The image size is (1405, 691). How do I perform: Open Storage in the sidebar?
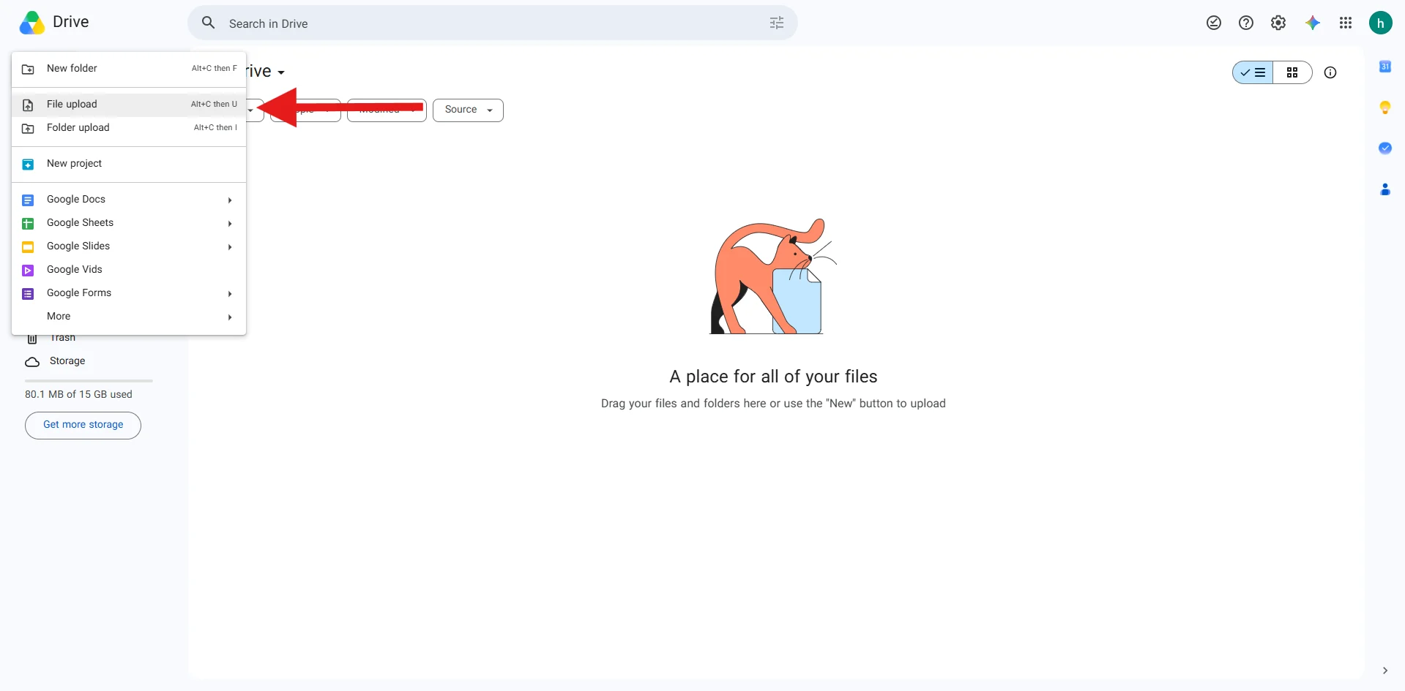pos(67,361)
